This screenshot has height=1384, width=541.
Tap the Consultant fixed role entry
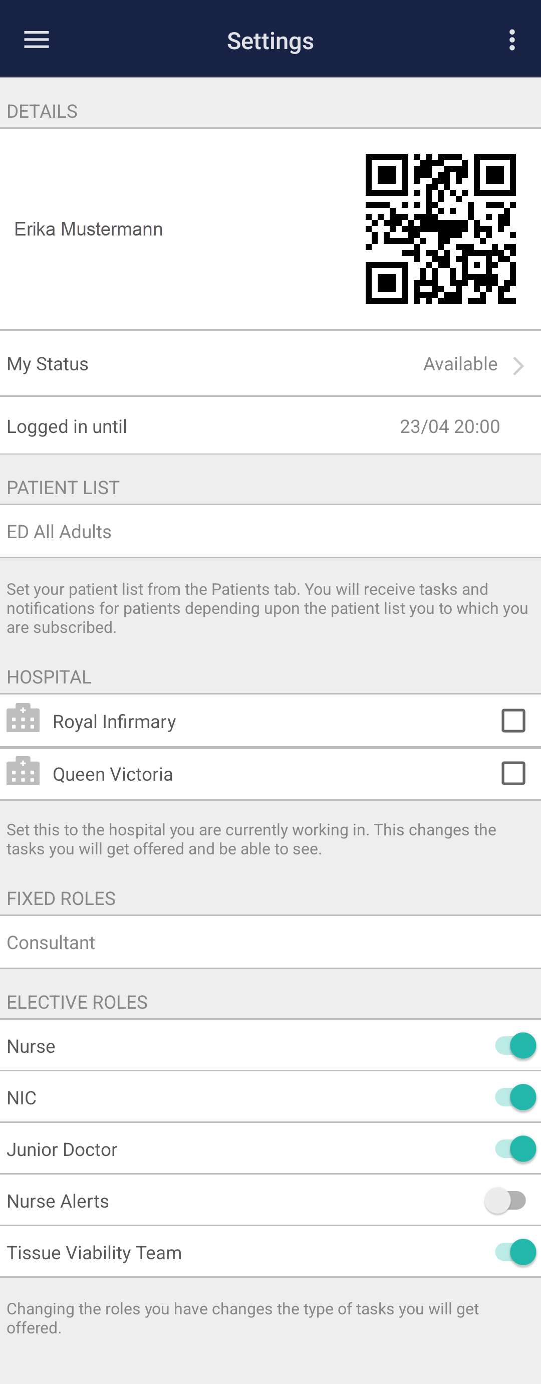point(51,943)
